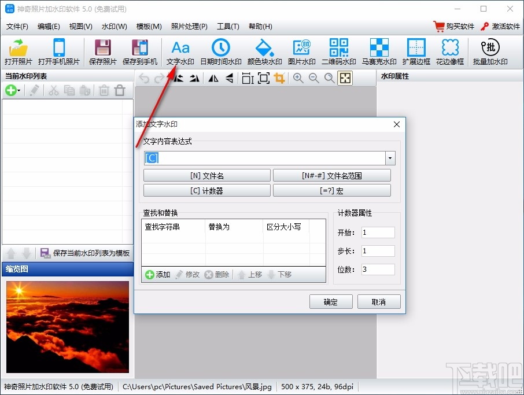This screenshot has height=395, width=524.
Task: Select the 文字水印 Aa tool
Action: (x=180, y=52)
